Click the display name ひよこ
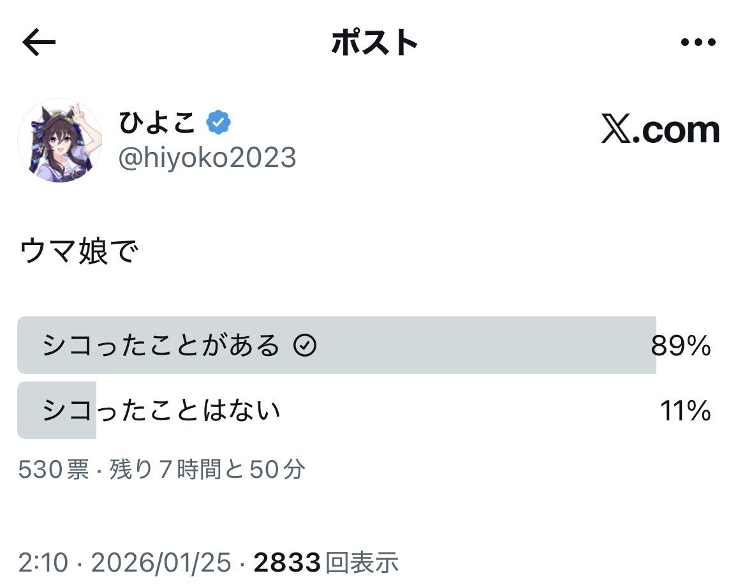This screenshot has height=585, width=752. pyautogui.click(x=157, y=123)
